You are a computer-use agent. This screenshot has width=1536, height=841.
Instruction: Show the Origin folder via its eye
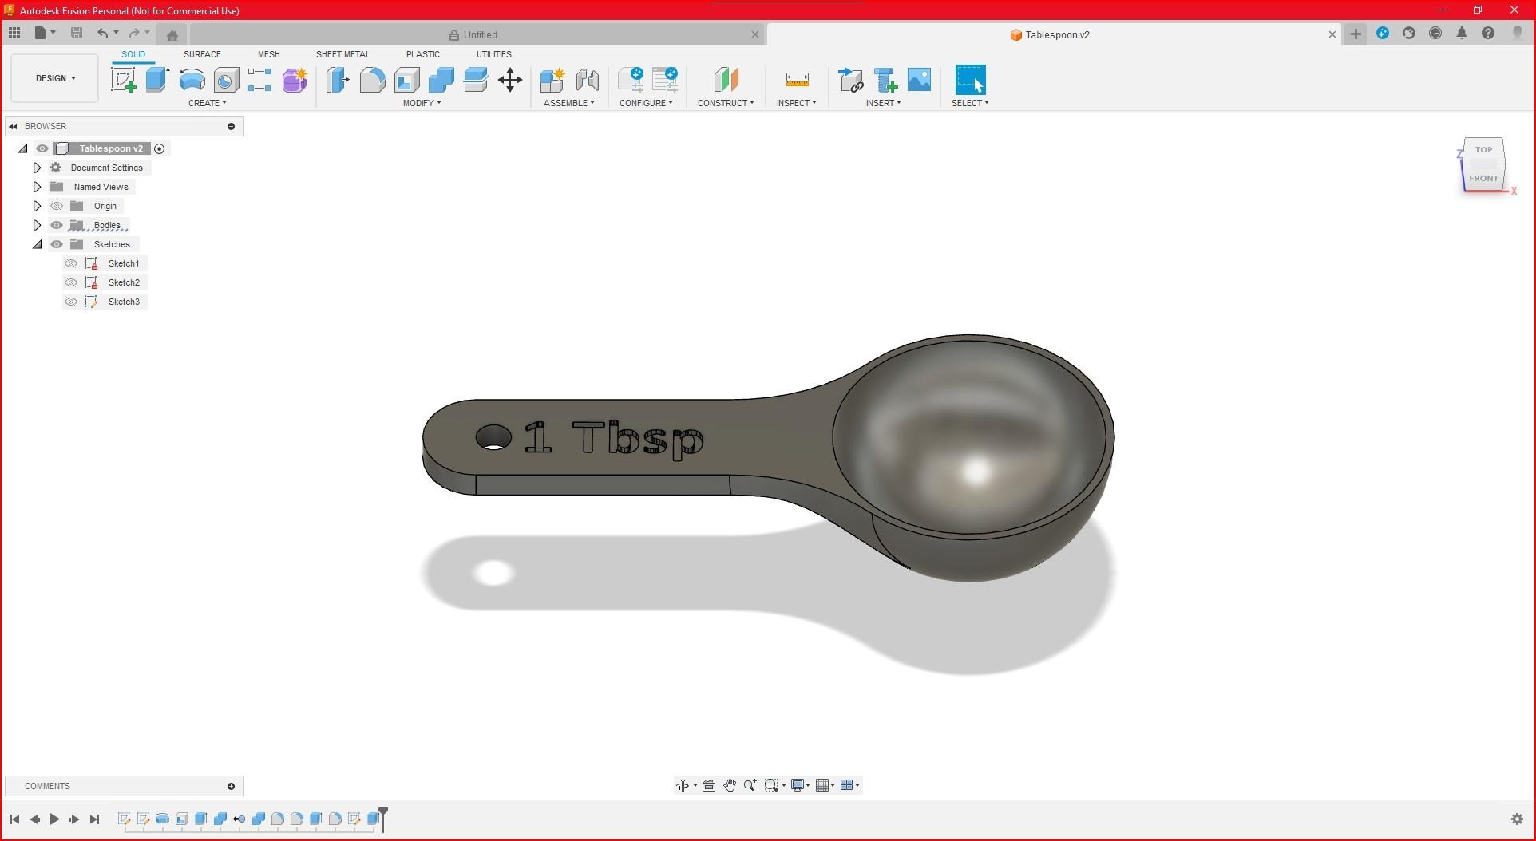pyautogui.click(x=57, y=206)
